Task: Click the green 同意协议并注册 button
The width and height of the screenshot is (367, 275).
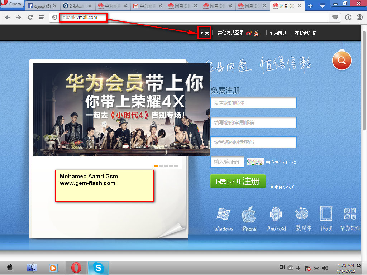Action: point(238,181)
